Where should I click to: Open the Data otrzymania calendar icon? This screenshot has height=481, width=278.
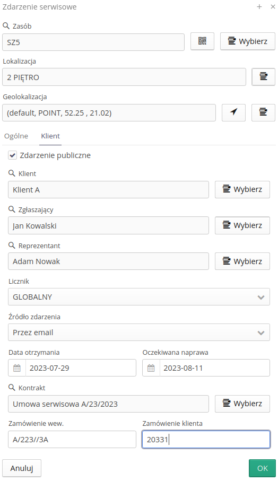17,368
